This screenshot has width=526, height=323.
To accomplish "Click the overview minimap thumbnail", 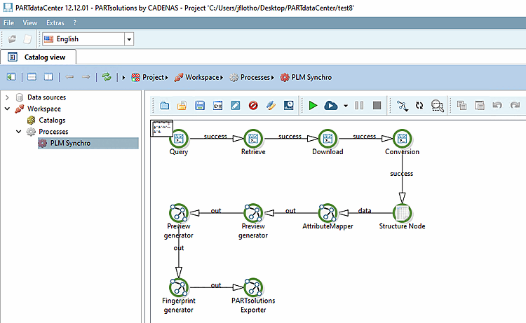I will tap(162, 128).
